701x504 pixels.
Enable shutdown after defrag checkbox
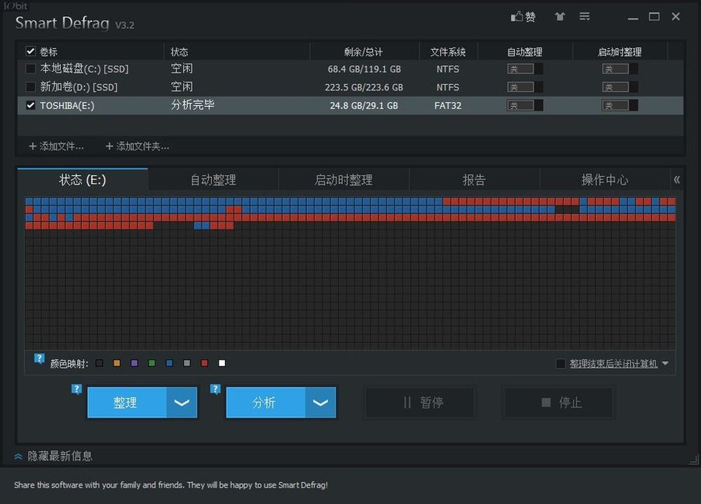tap(560, 364)
